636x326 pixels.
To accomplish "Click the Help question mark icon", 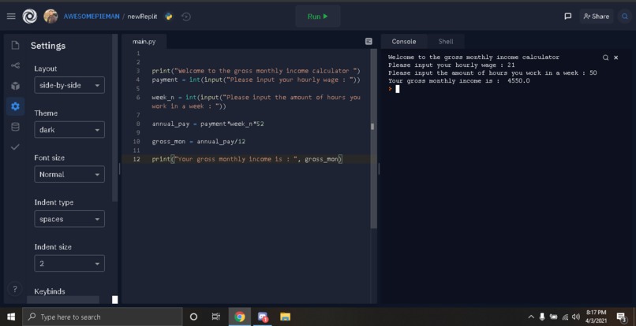I will [15, 289].
